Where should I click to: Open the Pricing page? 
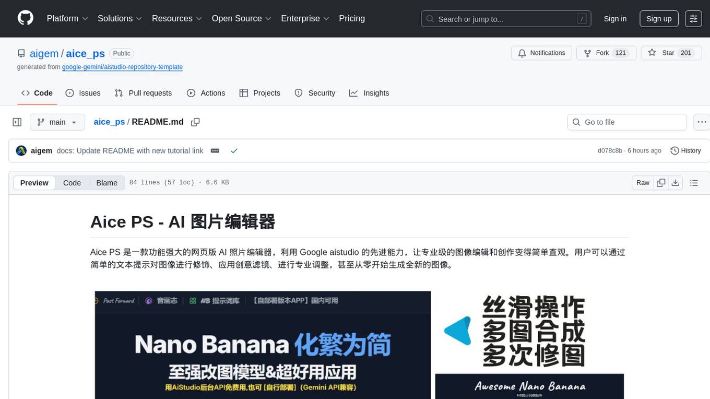pyautogui.click(x=352, y=18)
